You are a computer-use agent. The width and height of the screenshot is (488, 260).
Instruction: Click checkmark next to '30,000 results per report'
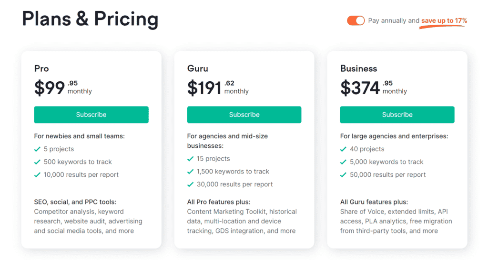coord(191,184)
